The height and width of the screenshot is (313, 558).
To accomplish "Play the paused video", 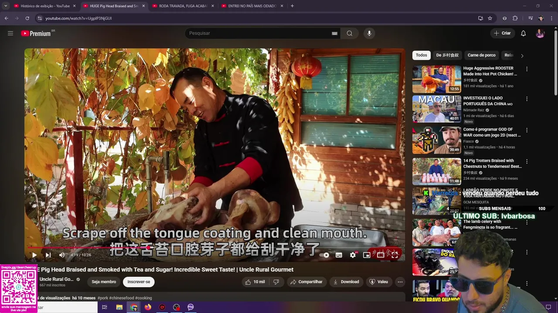I will tap(34, 255).
